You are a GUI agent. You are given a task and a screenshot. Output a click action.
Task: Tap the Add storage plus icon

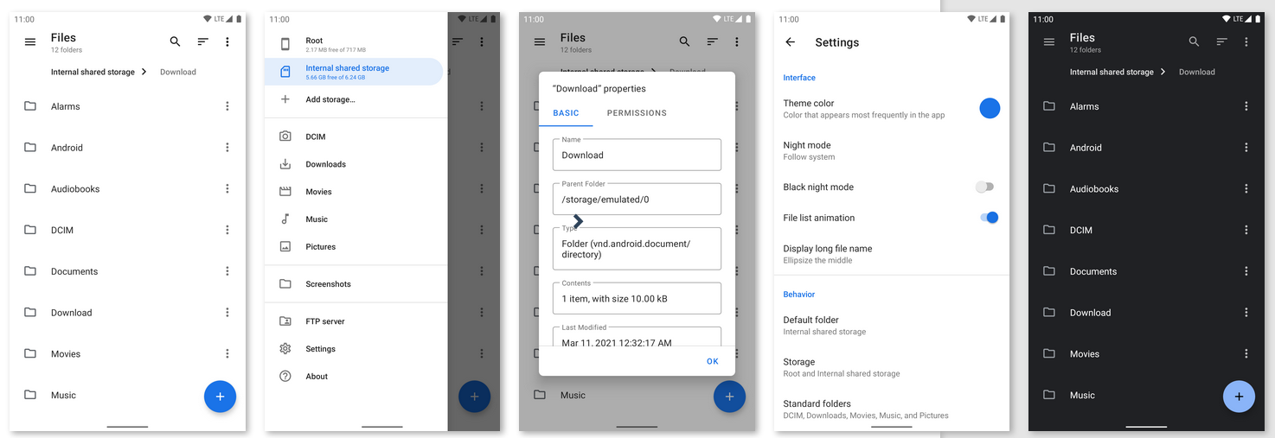[285, 99]
